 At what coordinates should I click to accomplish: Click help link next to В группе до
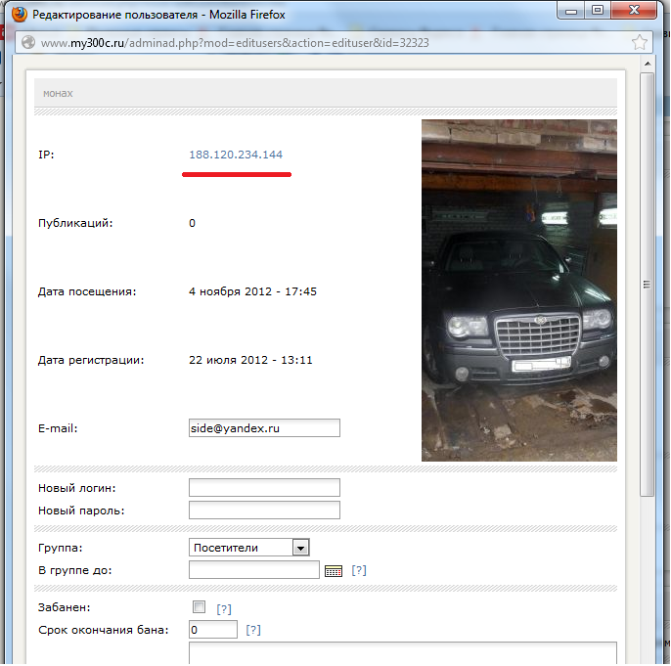coord(359,570)
